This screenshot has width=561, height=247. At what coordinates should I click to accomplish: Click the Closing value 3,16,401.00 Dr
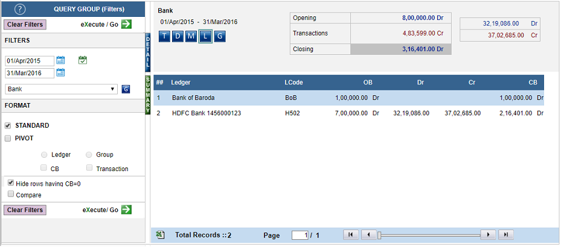click(x=423, y=49)
